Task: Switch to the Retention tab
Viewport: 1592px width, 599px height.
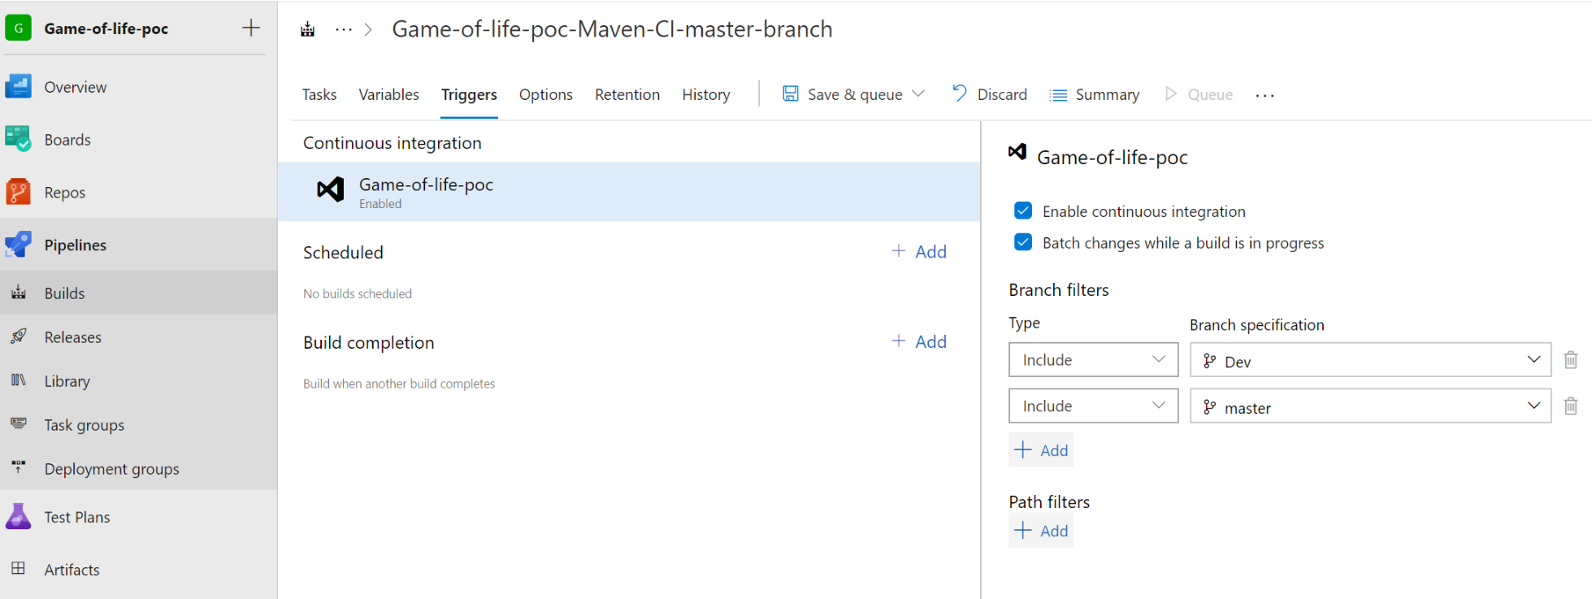Action: coord(627,94)
